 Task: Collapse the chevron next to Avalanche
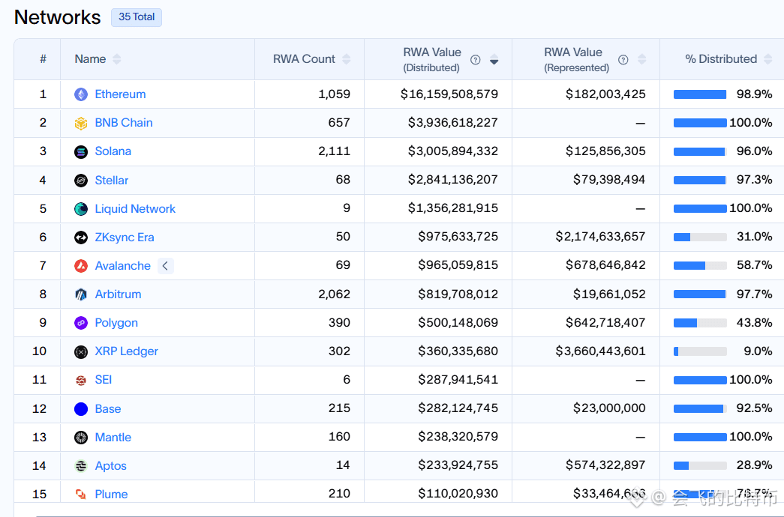pos(166,266)
